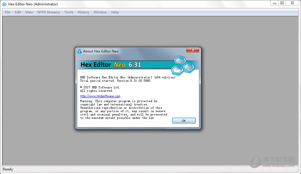Open the Help menu
Screen dimensions: 301x174
pyautogui.click(x=115, y=12)
